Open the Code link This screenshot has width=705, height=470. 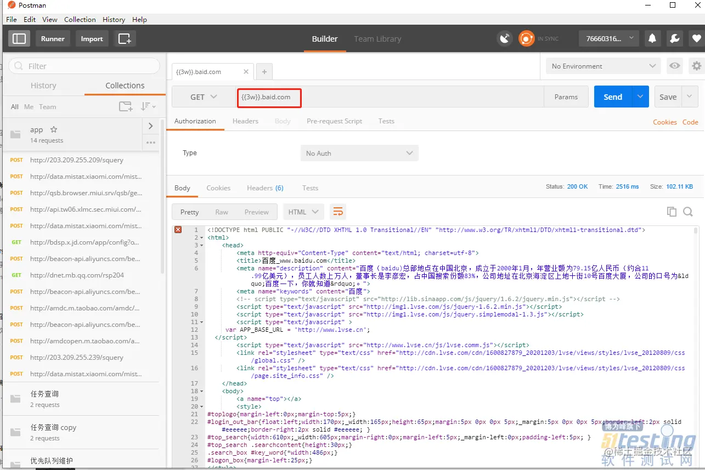click(690, 122)
